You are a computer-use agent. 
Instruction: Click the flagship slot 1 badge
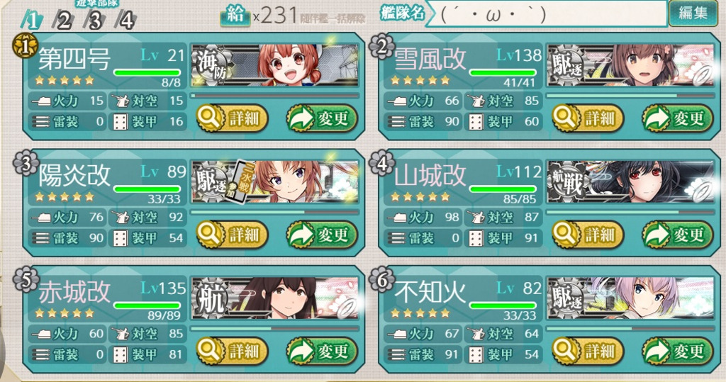[x=25, y=46]
